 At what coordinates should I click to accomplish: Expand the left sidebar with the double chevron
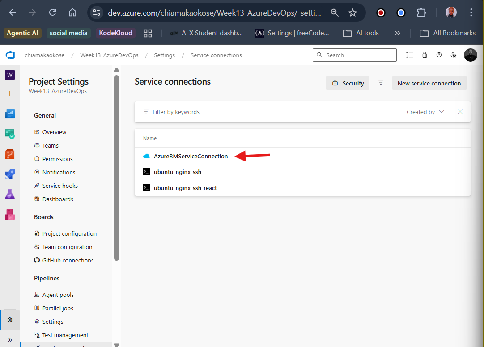pos(10,340)
